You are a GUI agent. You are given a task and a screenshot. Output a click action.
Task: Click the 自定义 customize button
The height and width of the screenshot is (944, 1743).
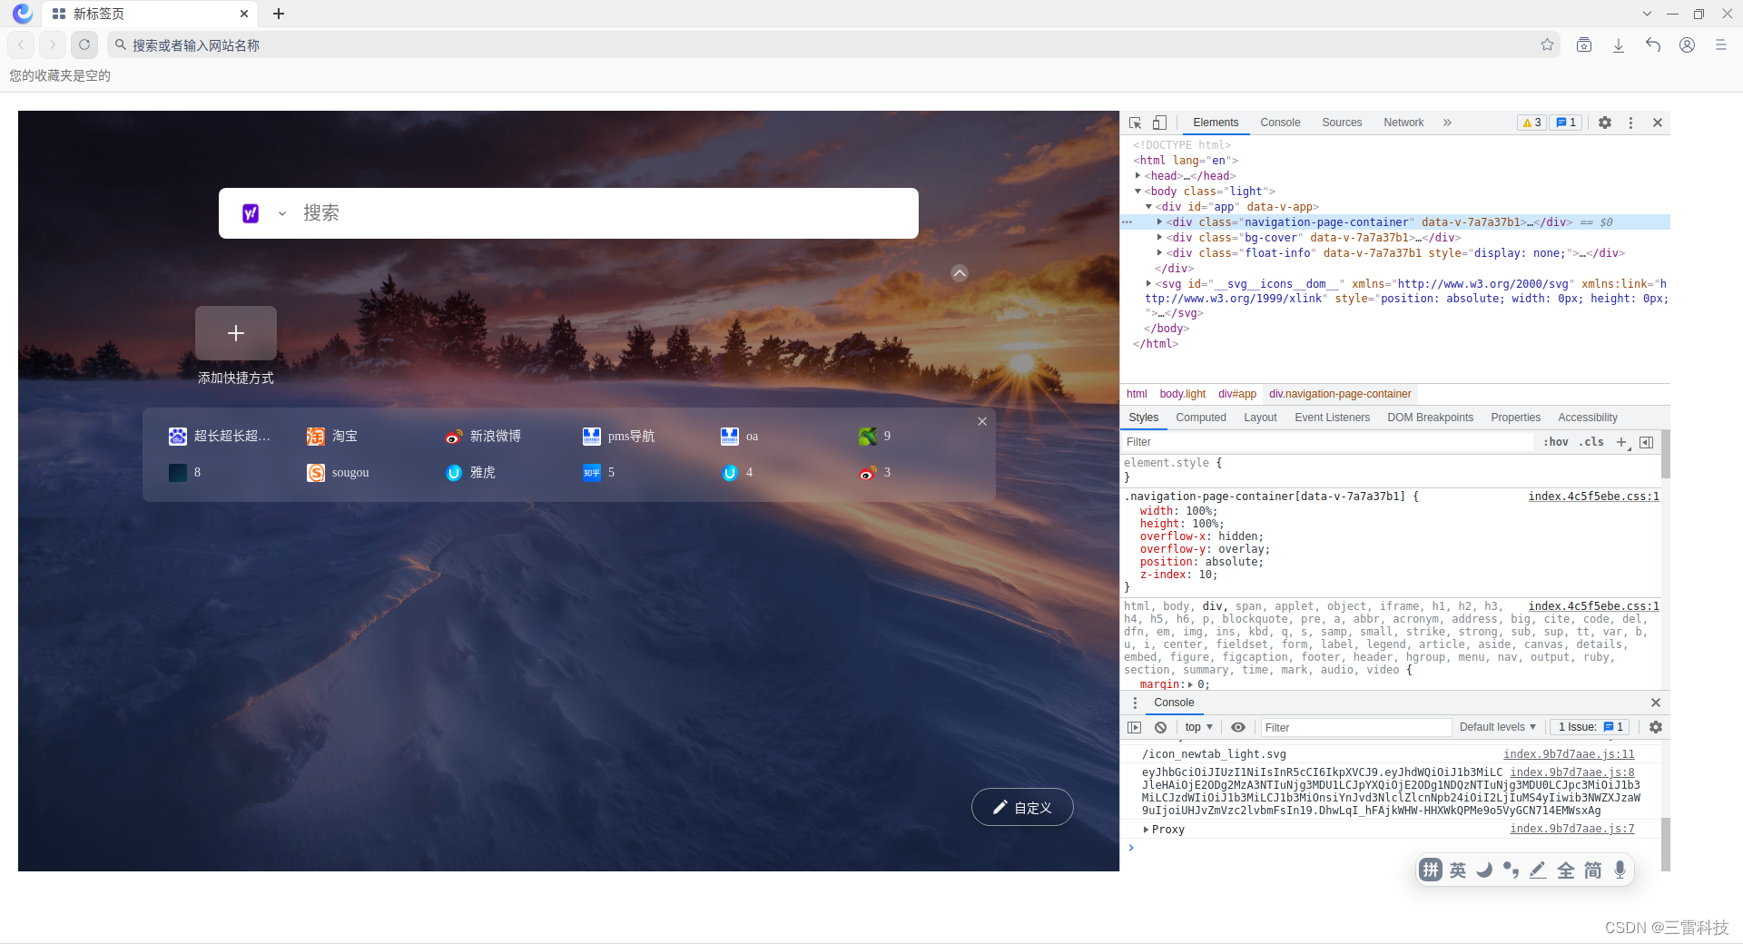(x=1022, y=807)
